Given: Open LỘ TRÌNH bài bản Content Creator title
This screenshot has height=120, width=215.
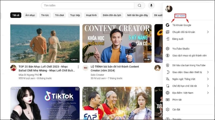Looking at the screenshot, I should click(x=115, y=69).
